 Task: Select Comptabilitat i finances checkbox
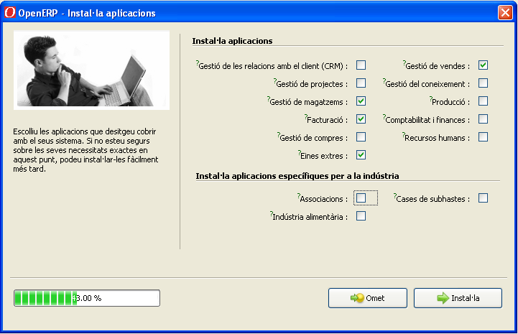(x=484, y=119)
